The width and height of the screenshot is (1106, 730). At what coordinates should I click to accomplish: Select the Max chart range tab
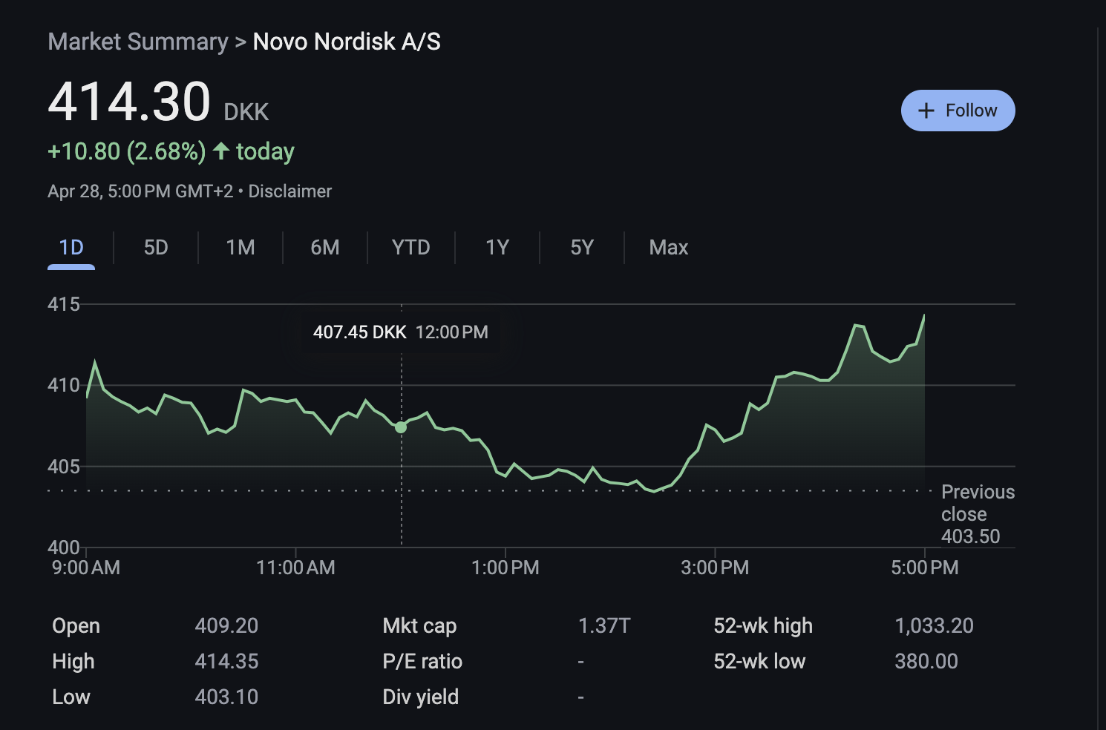click(669, 247)
